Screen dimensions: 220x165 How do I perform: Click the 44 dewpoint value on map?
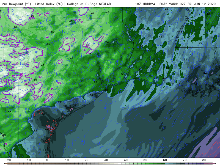(26, 85)
